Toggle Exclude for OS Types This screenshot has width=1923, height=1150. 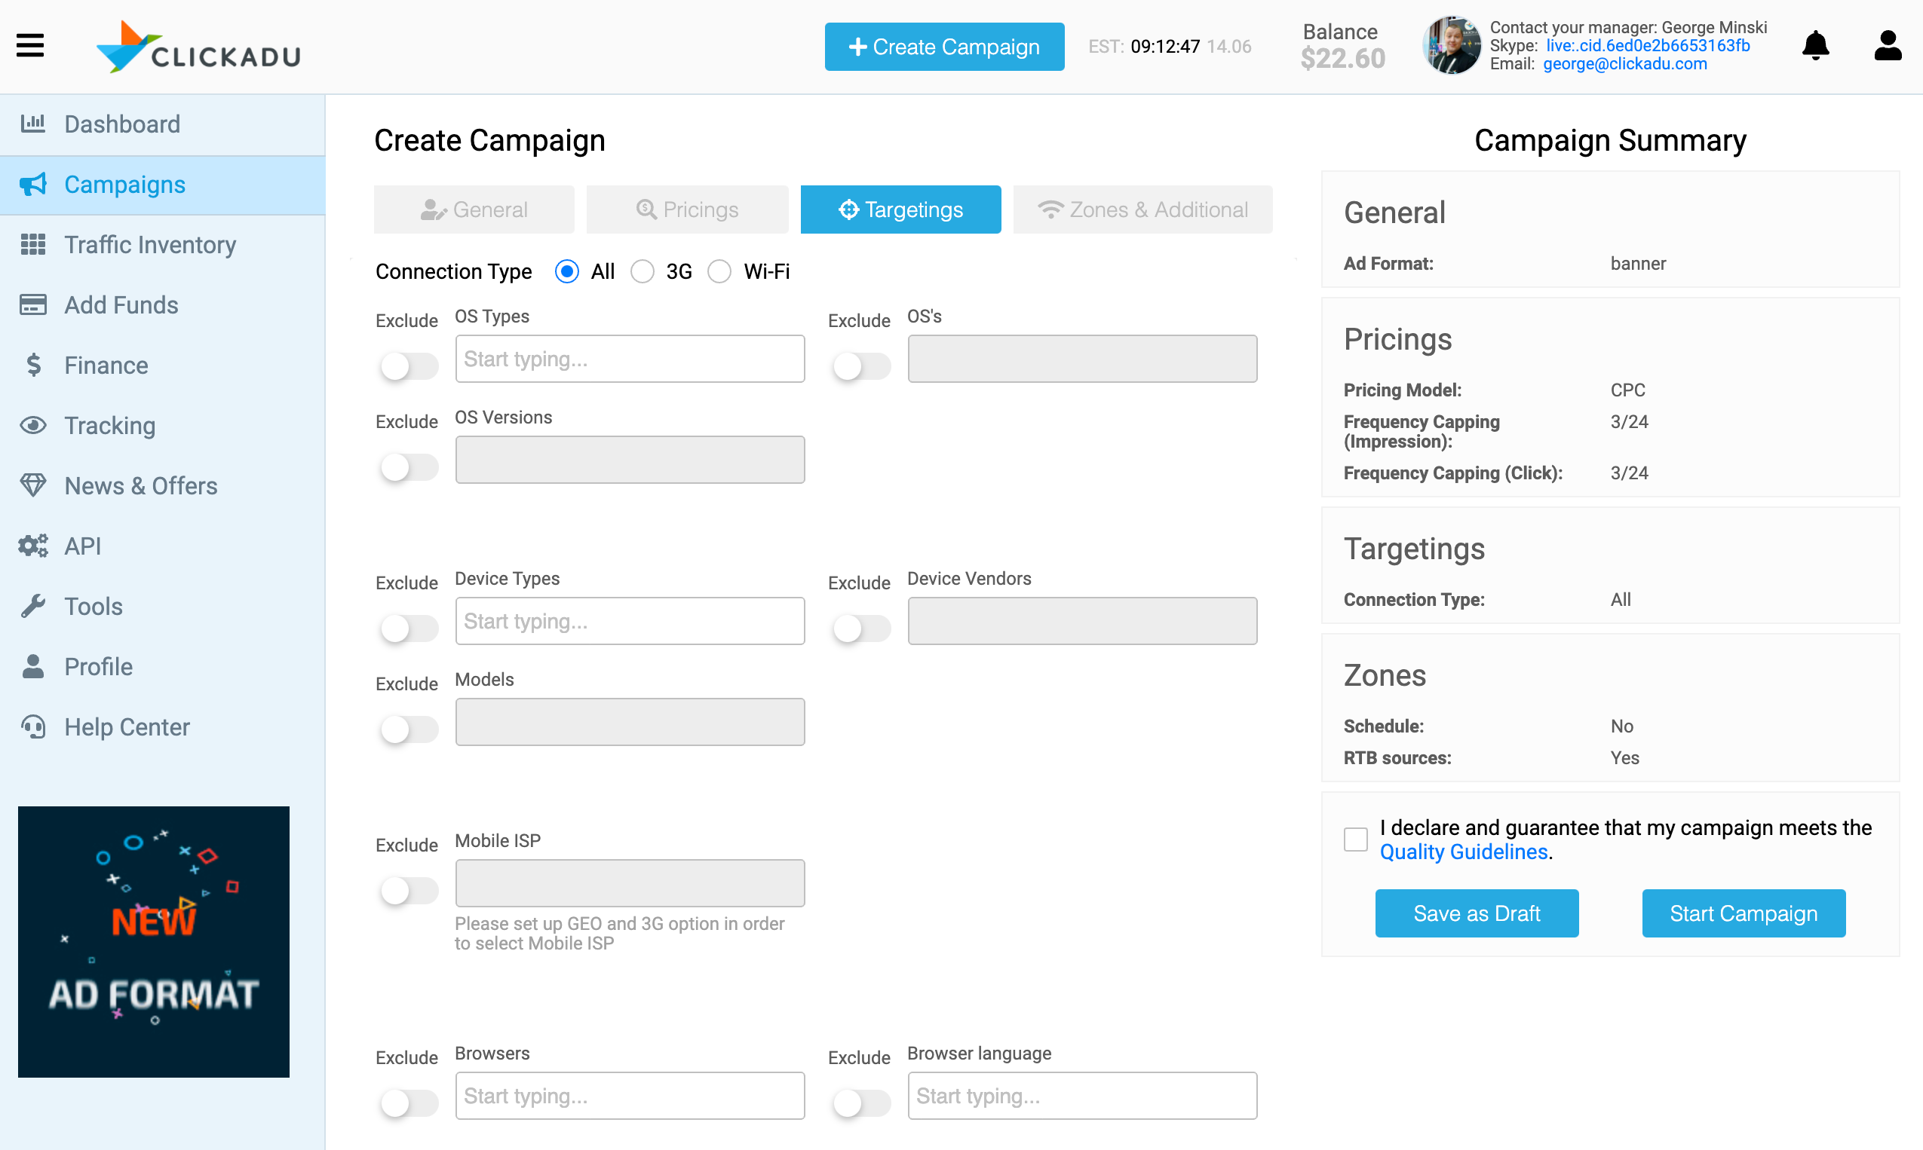(408, 365)
